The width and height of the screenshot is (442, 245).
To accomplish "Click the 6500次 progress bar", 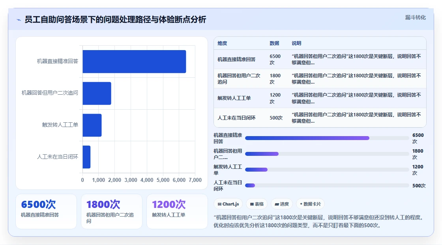I will point(327,138).
